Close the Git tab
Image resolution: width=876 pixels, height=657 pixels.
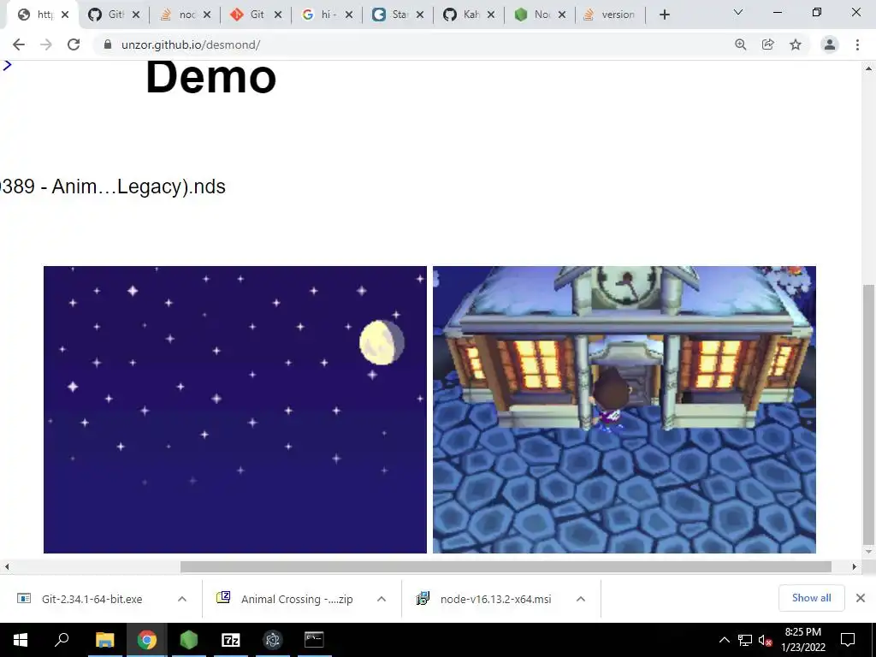(x=278, y=15)
